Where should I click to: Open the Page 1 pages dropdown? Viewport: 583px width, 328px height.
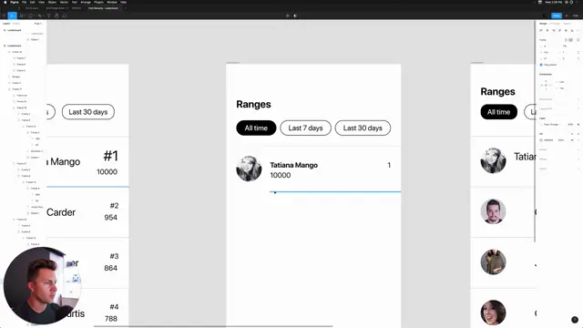coord(38,24)
